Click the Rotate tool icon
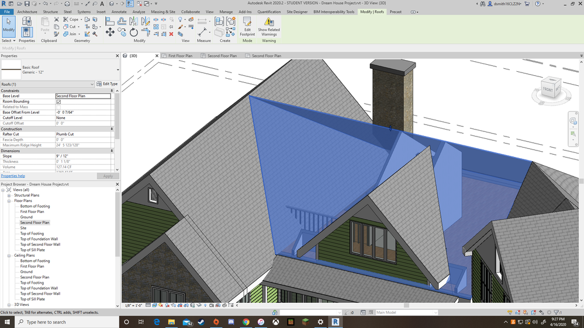584x328 pixels. pyautogui.click(x=134, y=32)
